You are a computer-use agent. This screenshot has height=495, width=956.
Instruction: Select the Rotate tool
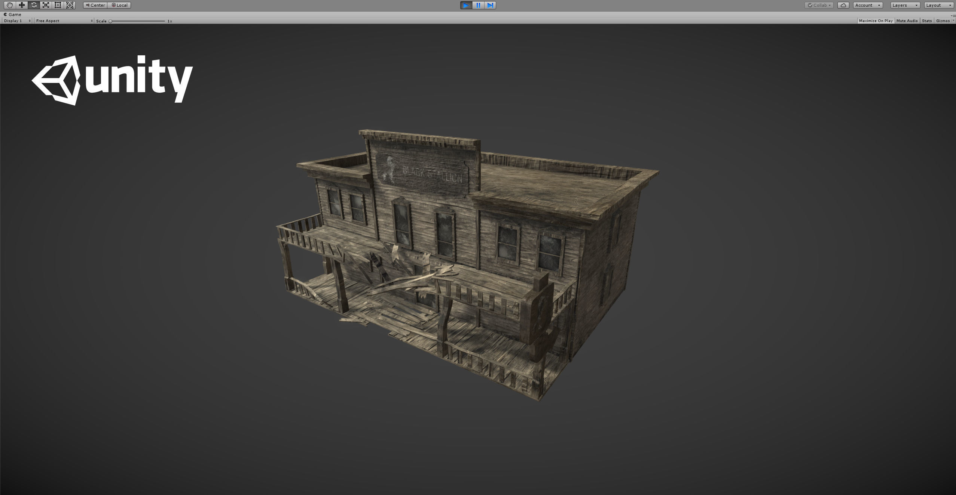(34, 5)
